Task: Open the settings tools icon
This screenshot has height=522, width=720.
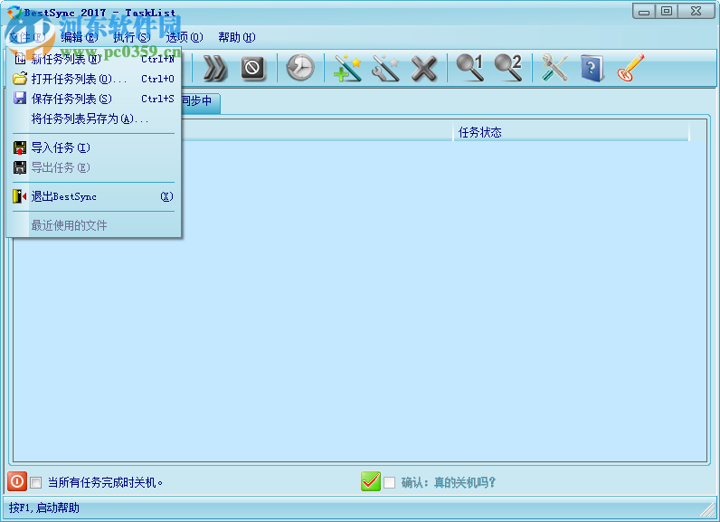Action: [x=554, y=68]
